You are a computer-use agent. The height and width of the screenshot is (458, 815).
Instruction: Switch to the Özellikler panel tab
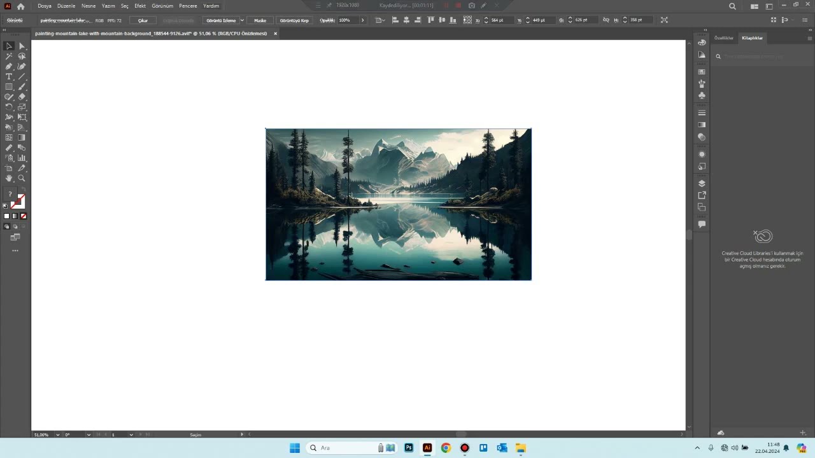[x=724, y=38]
